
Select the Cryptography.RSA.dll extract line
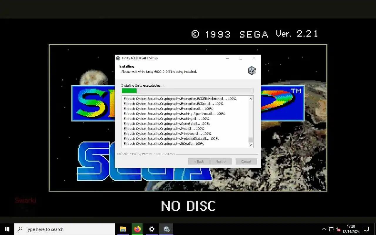pyautogui.click(x=164, y=144)
